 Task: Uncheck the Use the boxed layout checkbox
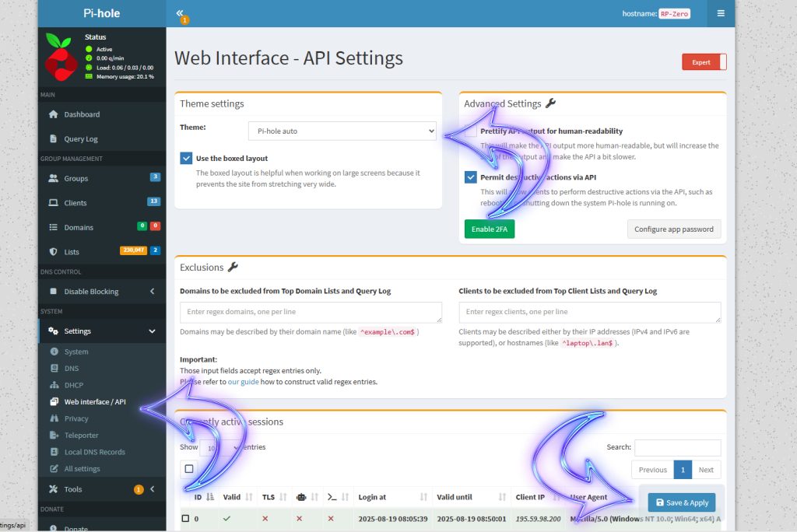(x=186, y=158)
